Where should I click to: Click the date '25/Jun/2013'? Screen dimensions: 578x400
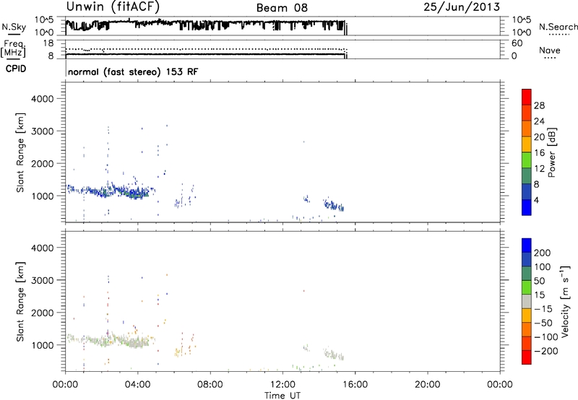click(462, 7)
